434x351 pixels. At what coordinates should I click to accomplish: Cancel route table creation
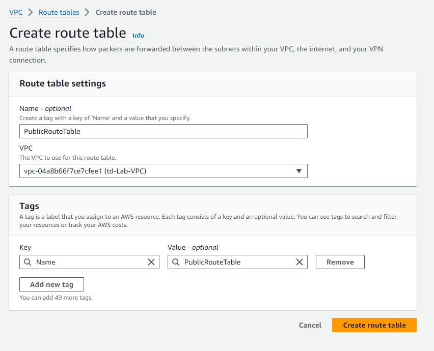point(310,325)
